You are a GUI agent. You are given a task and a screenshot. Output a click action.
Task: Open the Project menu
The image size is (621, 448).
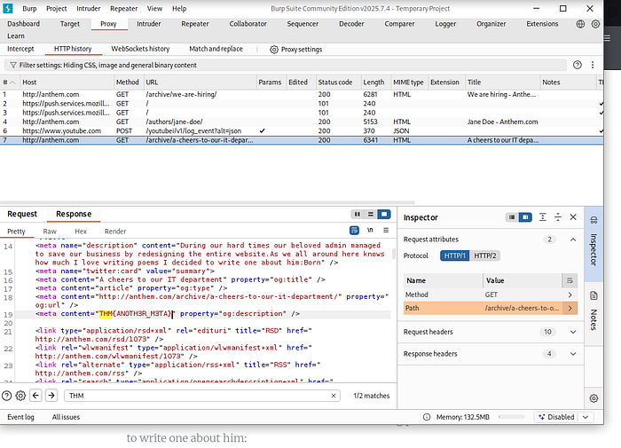56,9
